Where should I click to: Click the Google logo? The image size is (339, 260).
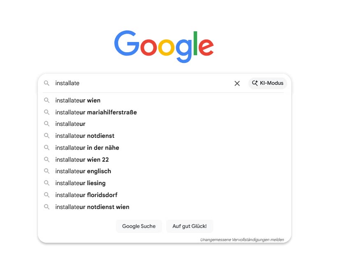pyautogui.click(x=164, y=46)
